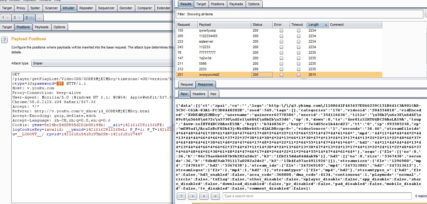This screenshot has height=204, width=427.
Task: Toggle Error checkbox for 777777777 row
Action: 281,53
